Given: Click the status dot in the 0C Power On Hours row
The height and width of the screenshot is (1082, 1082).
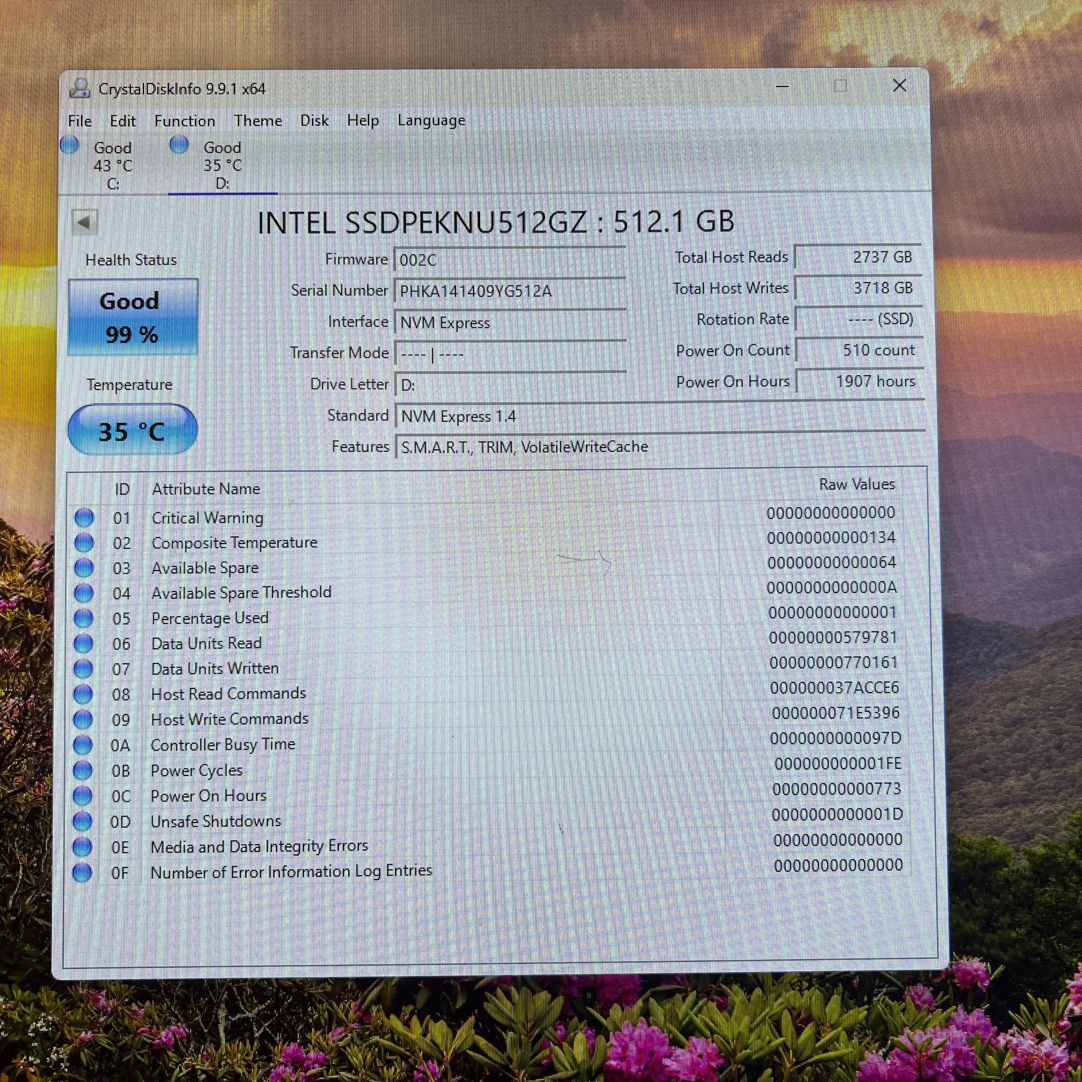Looking at the screenshot, I should coord(83,796).
